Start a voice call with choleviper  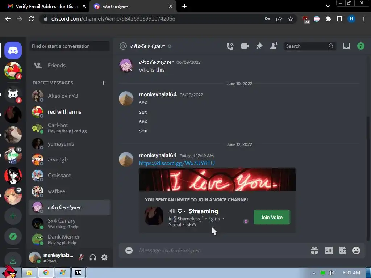tap(230, 46)
